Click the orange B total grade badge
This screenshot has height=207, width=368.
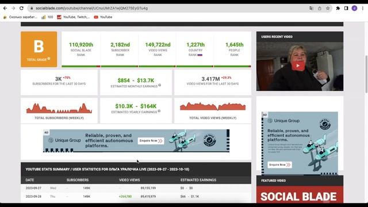(39, 49)
